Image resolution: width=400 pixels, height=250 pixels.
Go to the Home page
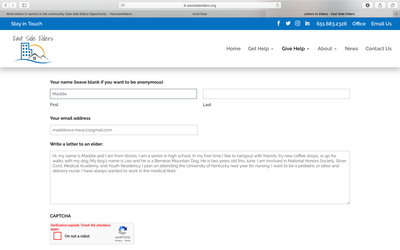[x=233, y=49]
